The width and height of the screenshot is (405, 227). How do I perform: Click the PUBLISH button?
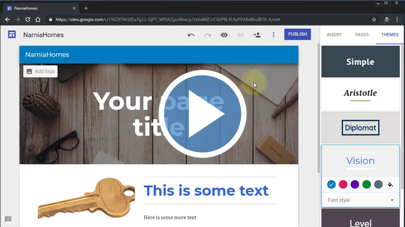point(297,34)
